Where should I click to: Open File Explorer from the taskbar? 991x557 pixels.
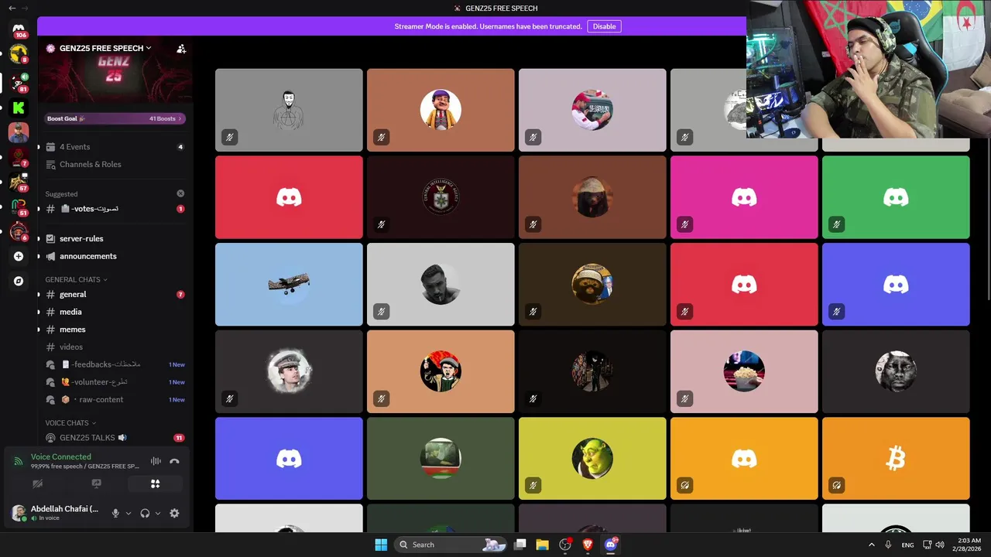tap(542, 545)
